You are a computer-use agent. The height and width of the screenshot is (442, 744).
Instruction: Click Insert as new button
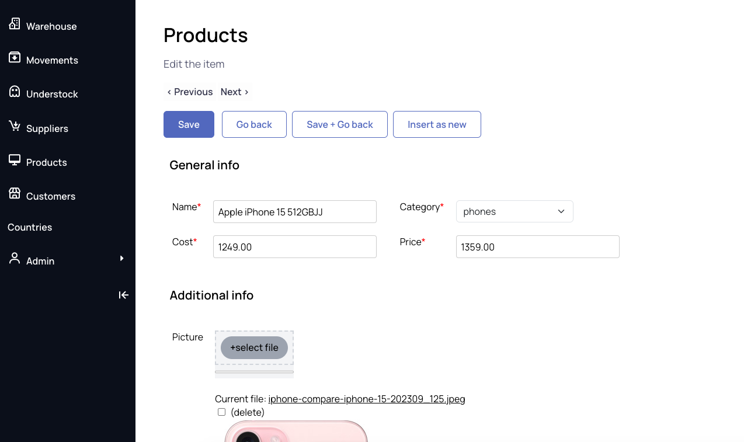437,124
